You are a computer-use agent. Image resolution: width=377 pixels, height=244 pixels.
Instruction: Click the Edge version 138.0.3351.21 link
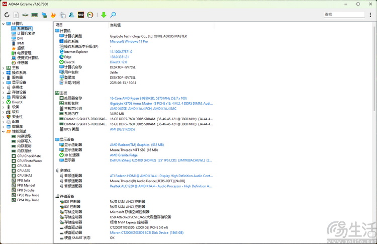pos(119,57)
